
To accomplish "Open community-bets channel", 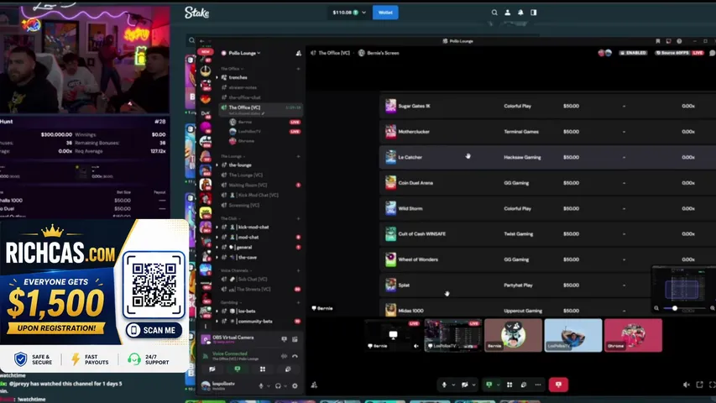I will click(x=255, y=322).
